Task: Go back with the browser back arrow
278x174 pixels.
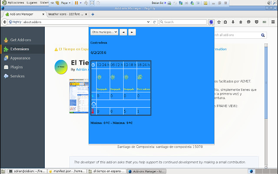Action: (x=5, y=22)
